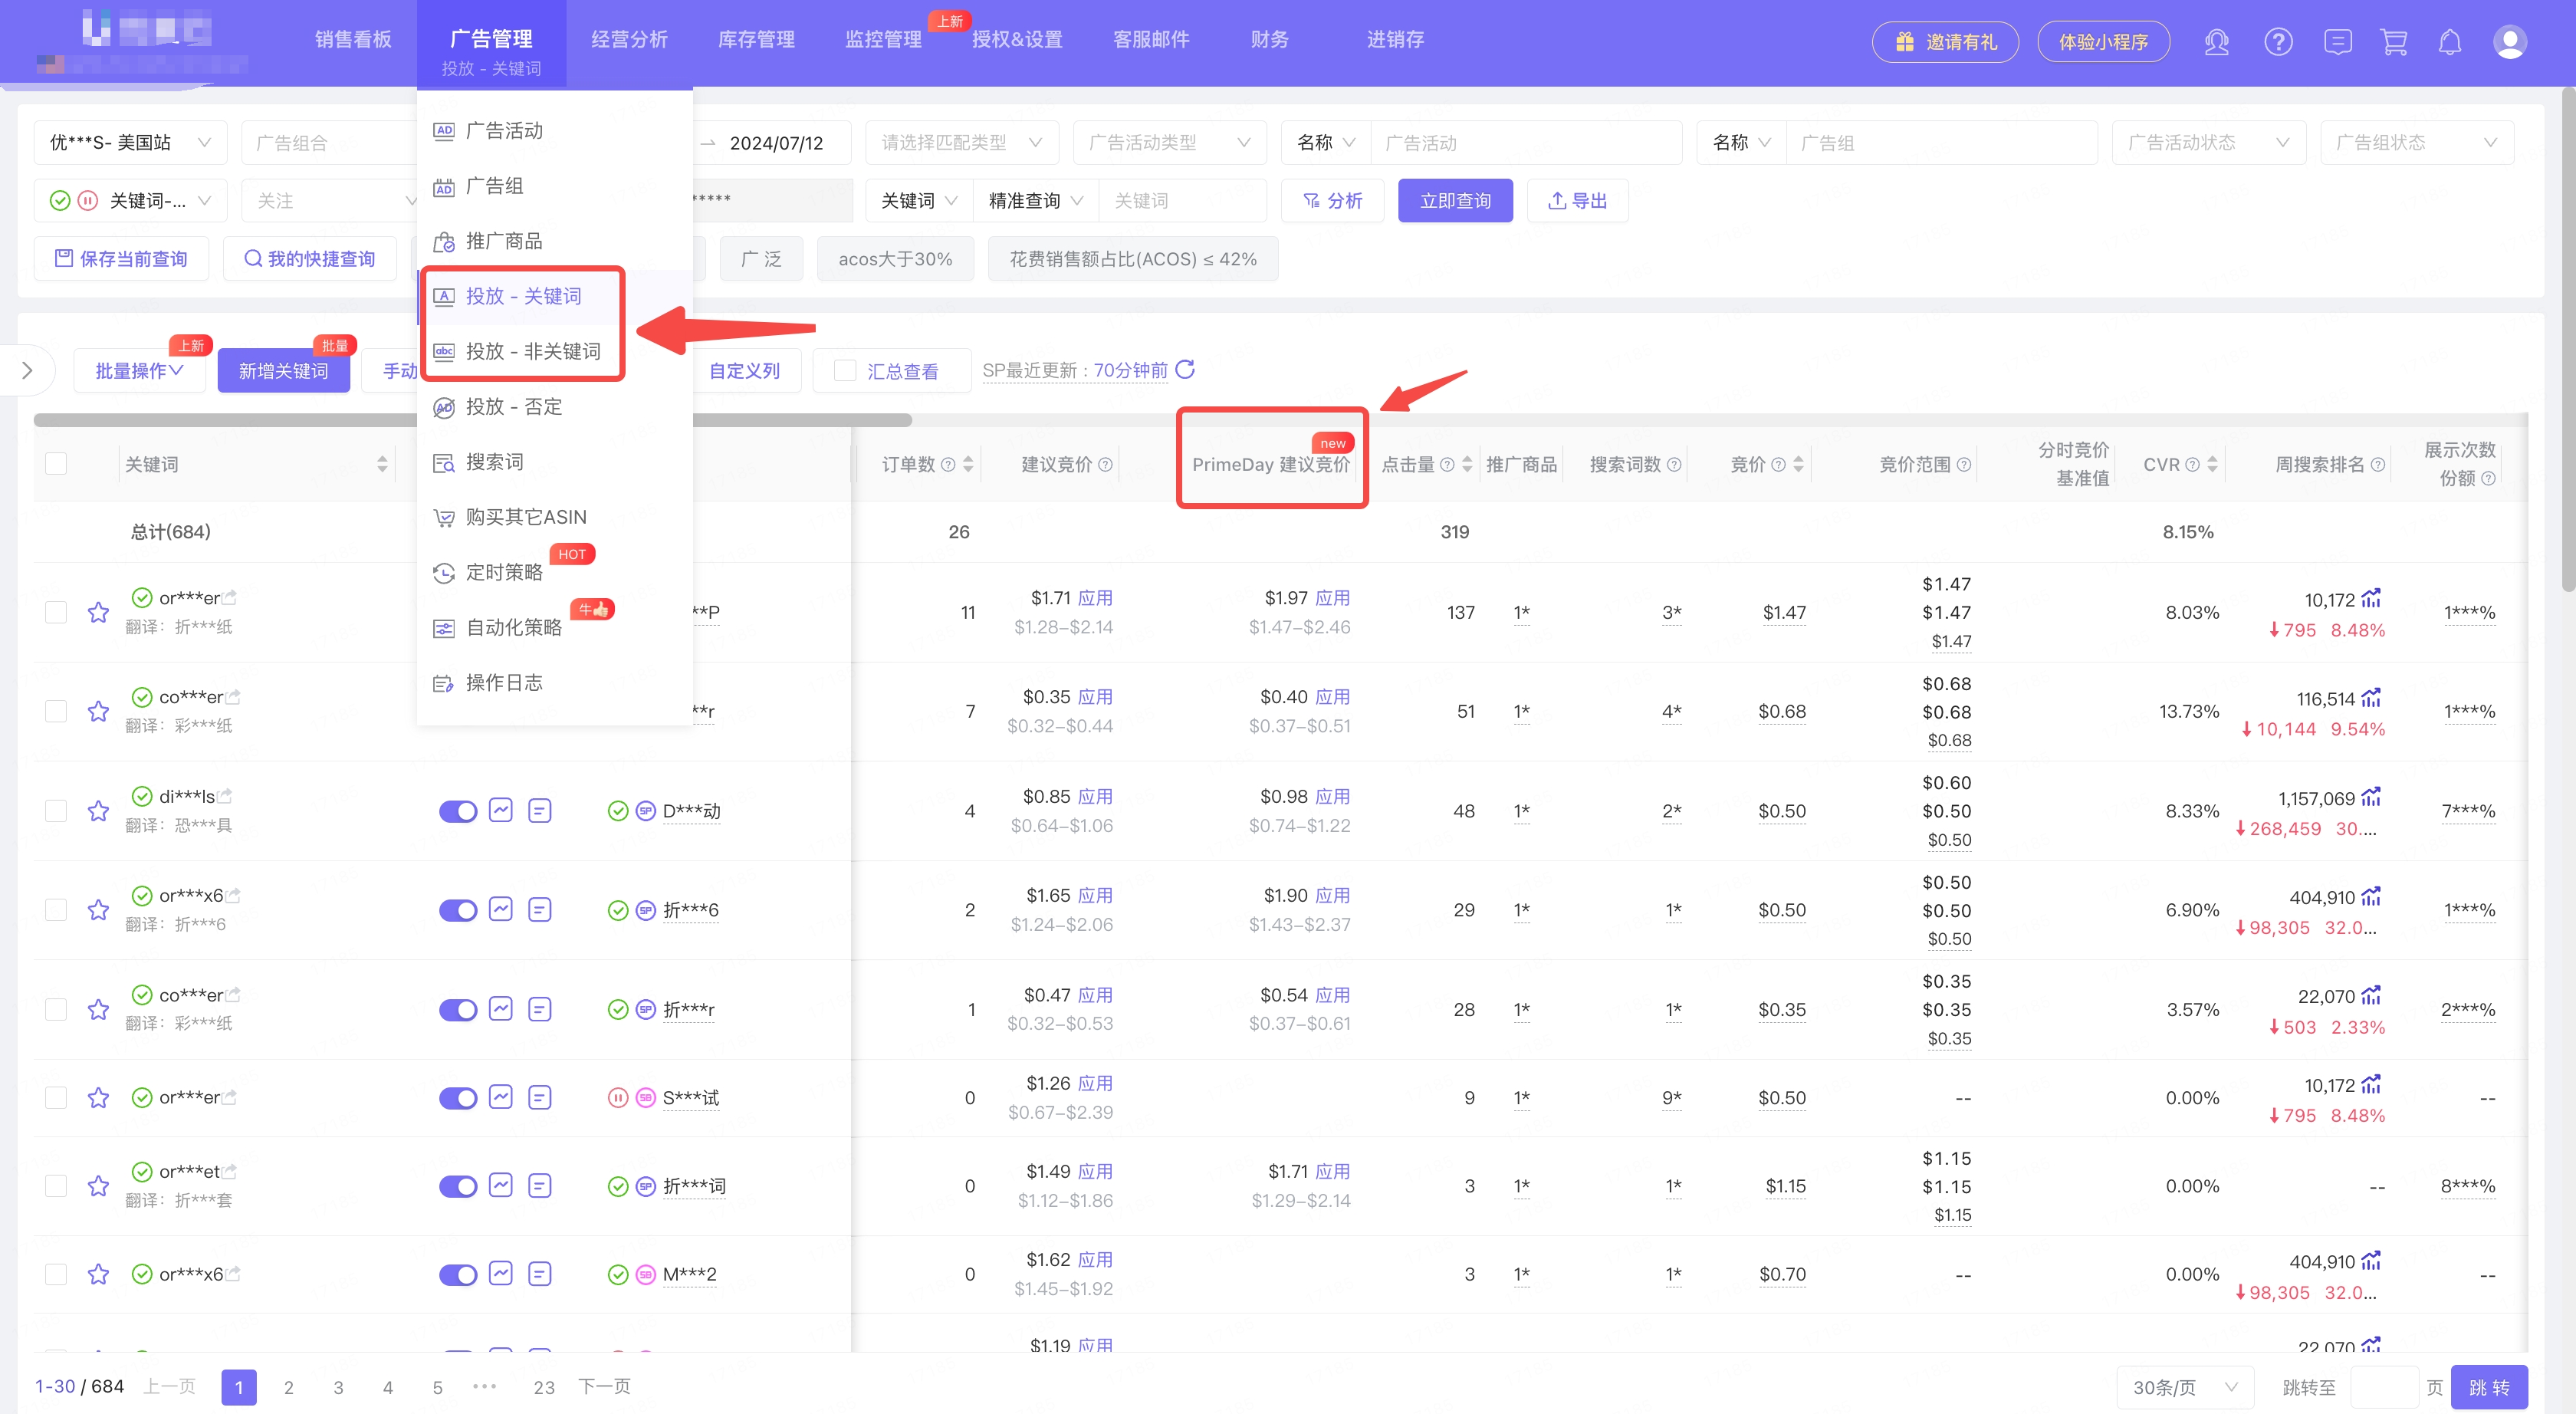
Task: Click the 导出 export button
Action: tap(1577, 201)
